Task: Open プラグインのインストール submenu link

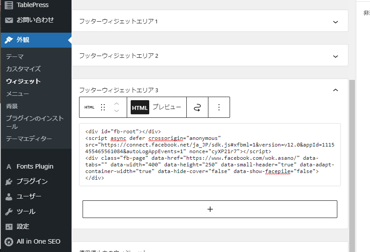Action: point(35,122)
